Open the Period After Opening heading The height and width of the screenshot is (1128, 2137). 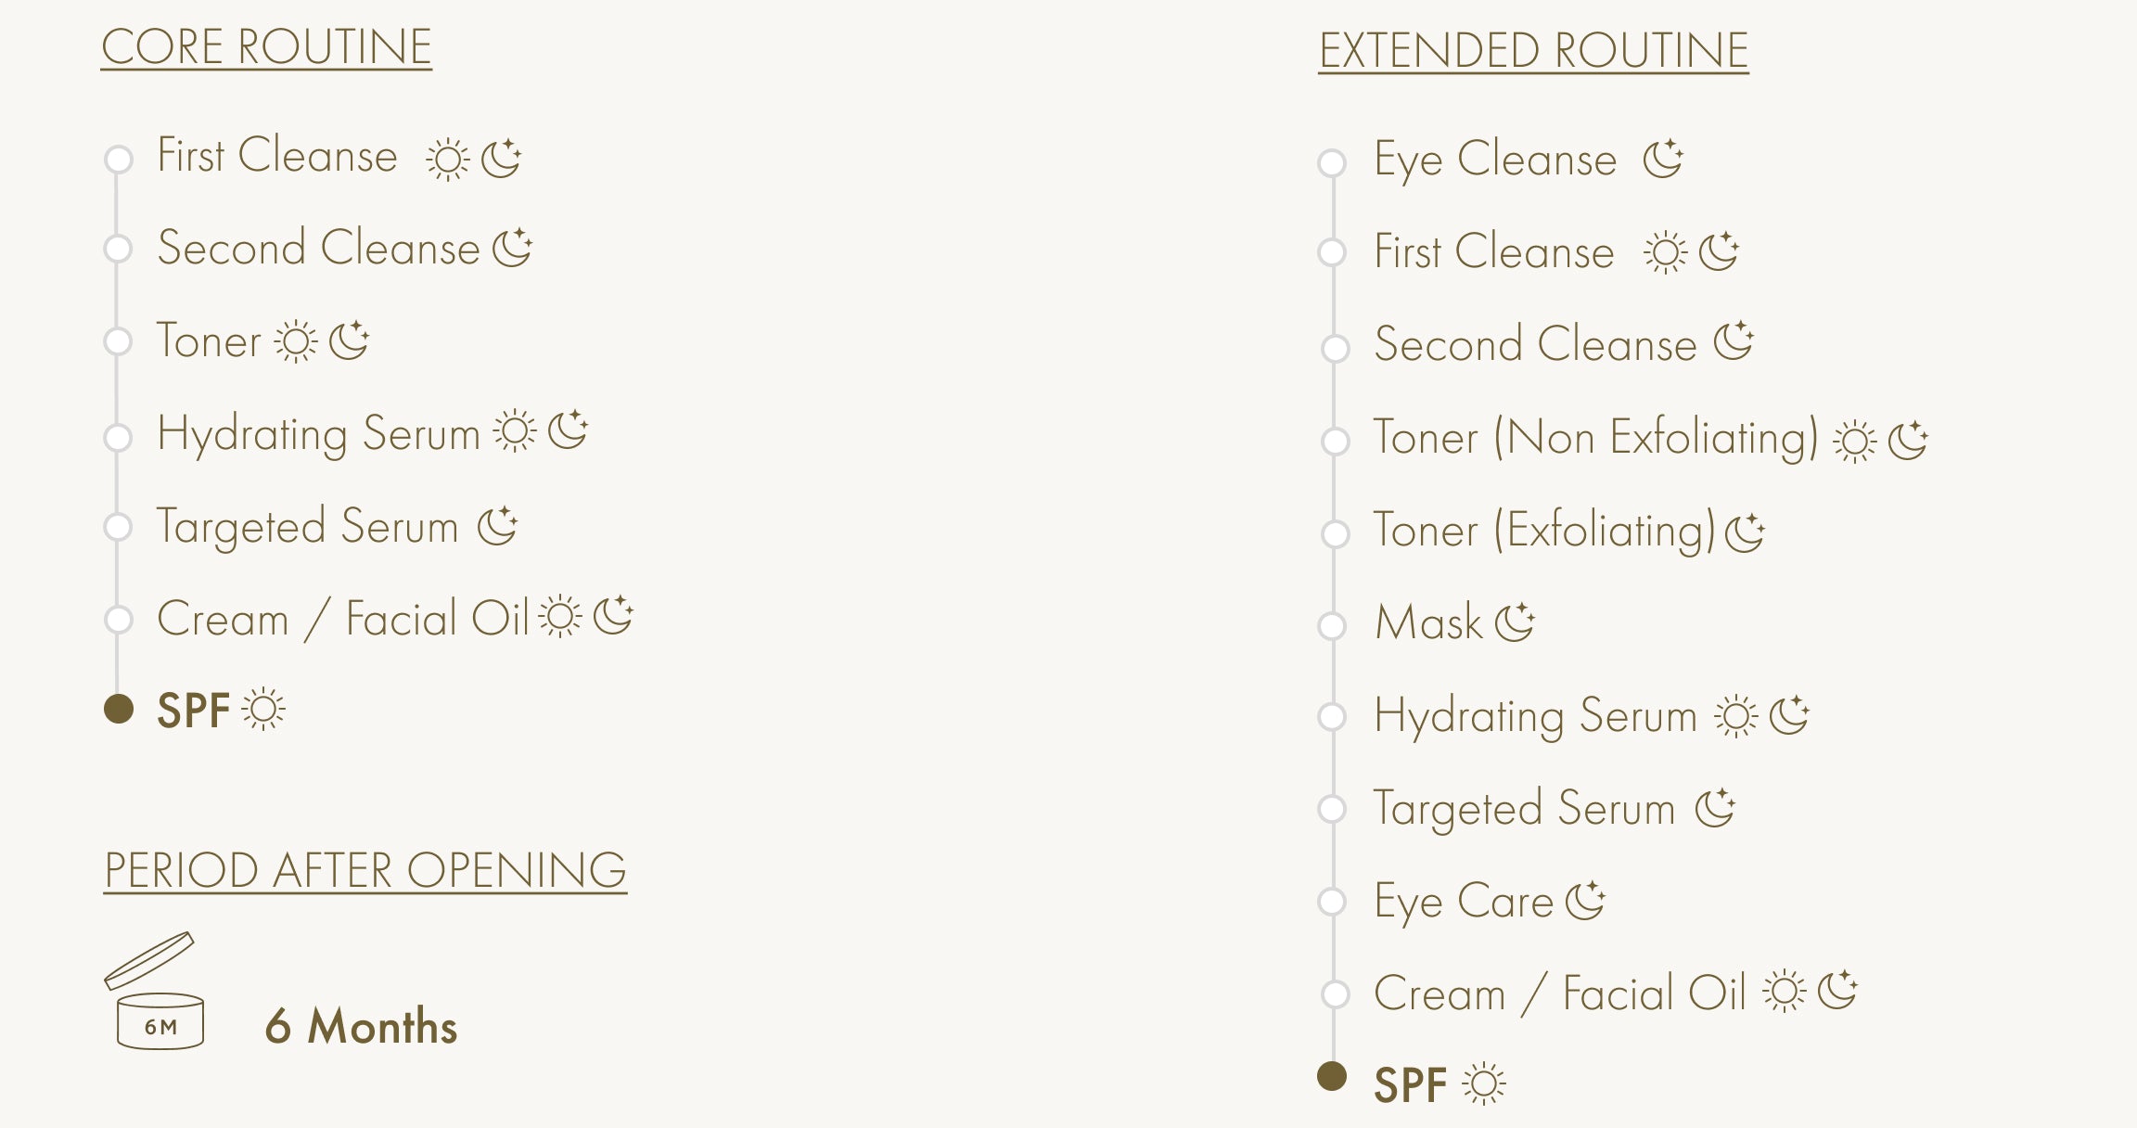pos(365,870)
